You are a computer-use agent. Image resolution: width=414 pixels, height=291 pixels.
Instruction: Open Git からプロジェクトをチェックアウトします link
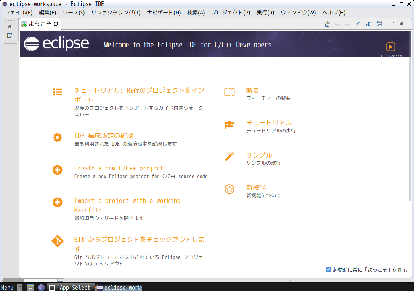pyautogui.click(x=139, y=244)
